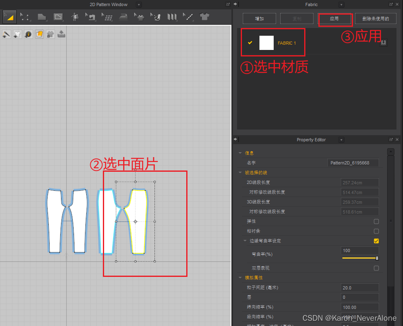
Task: Click the save icon next to FABRIC 1
Action: (x=383, y=43)
